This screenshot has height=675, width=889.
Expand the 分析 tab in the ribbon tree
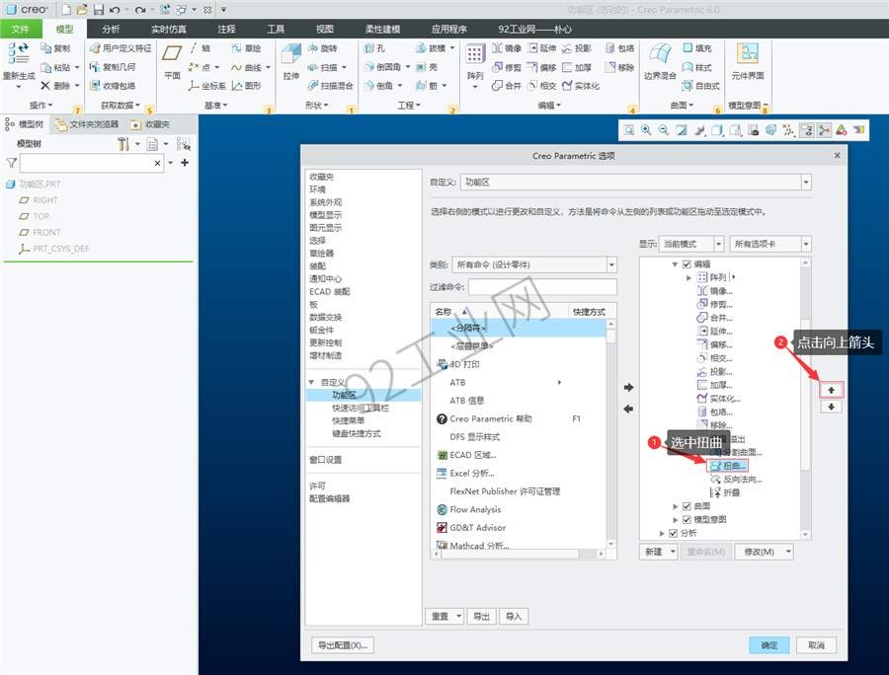point(662,533)
